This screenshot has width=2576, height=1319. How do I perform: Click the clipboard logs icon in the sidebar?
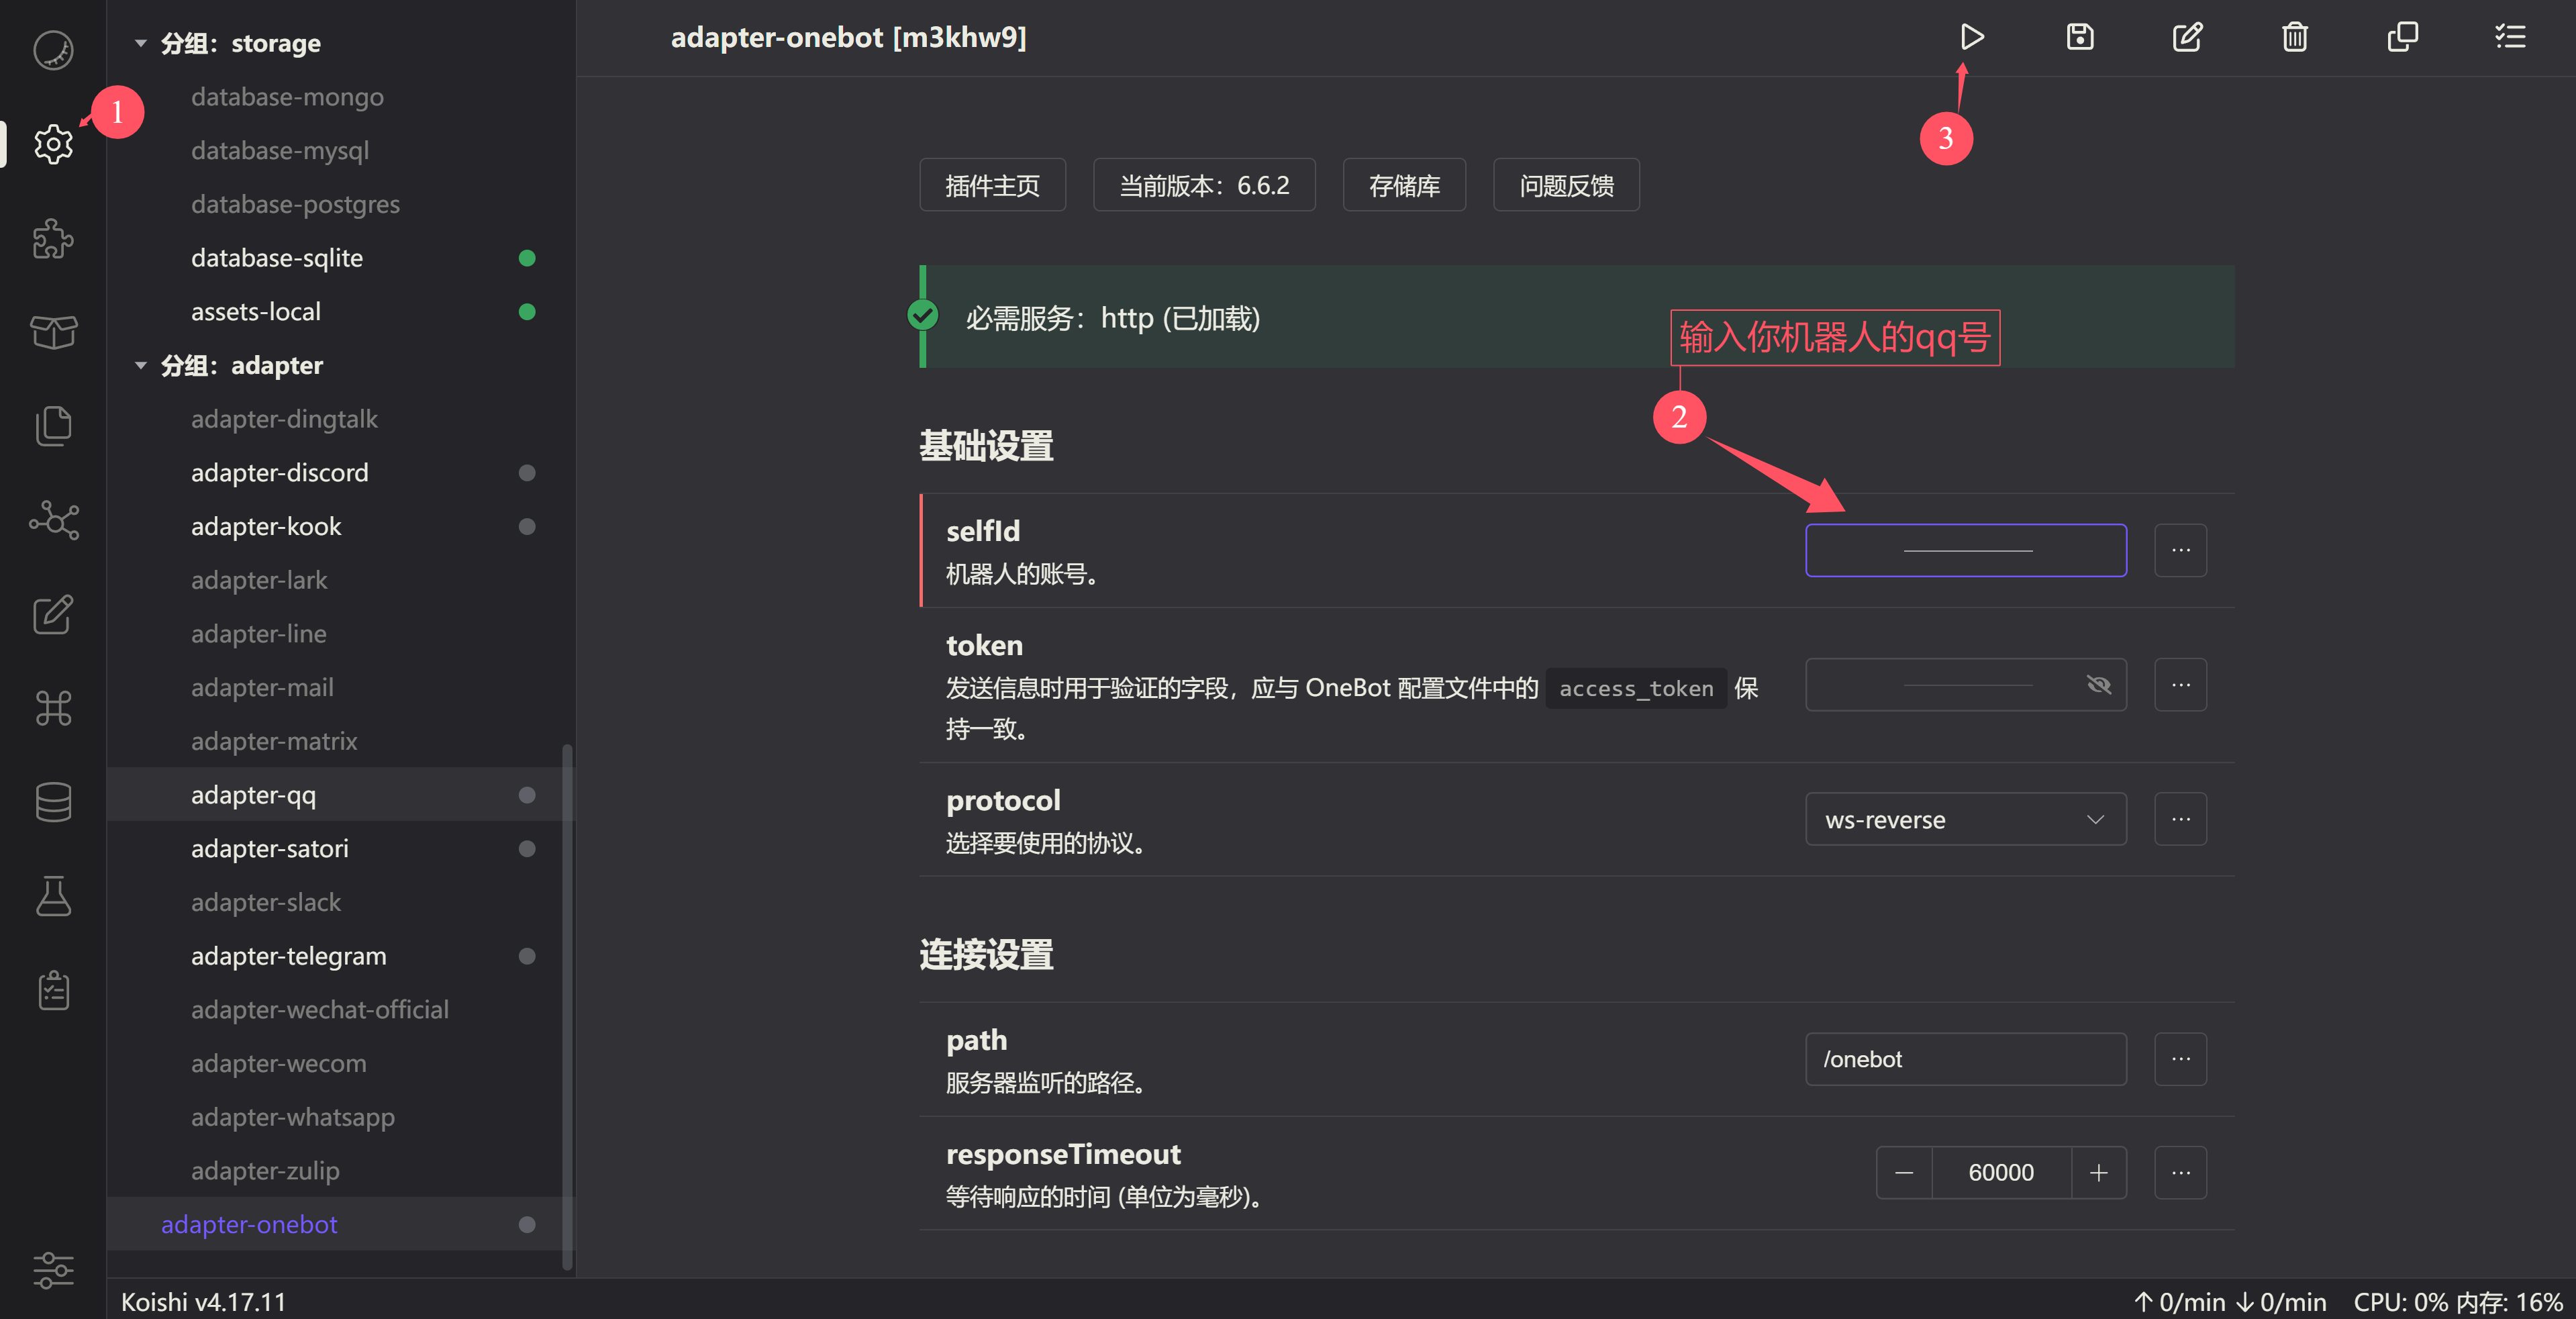coord(53,990)
